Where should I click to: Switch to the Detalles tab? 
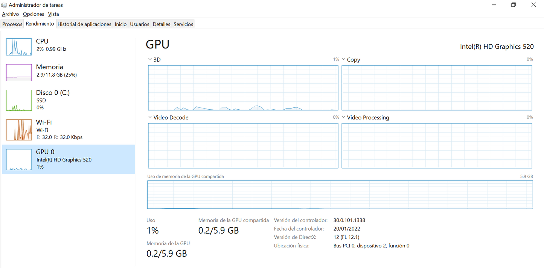pos(161,24)
